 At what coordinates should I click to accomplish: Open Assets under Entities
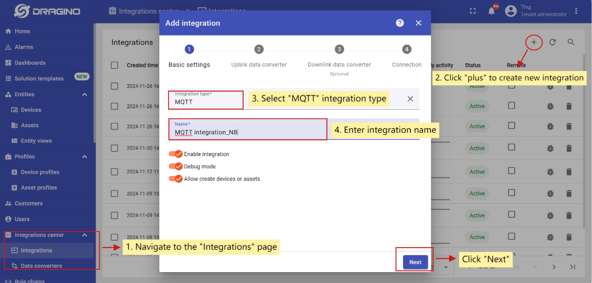[x=47, y=126]
